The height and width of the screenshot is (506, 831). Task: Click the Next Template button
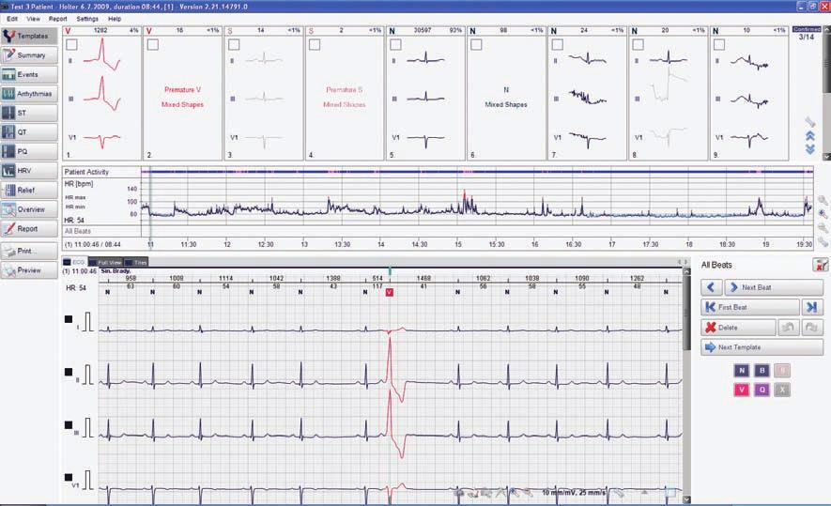tap(762, 347)
